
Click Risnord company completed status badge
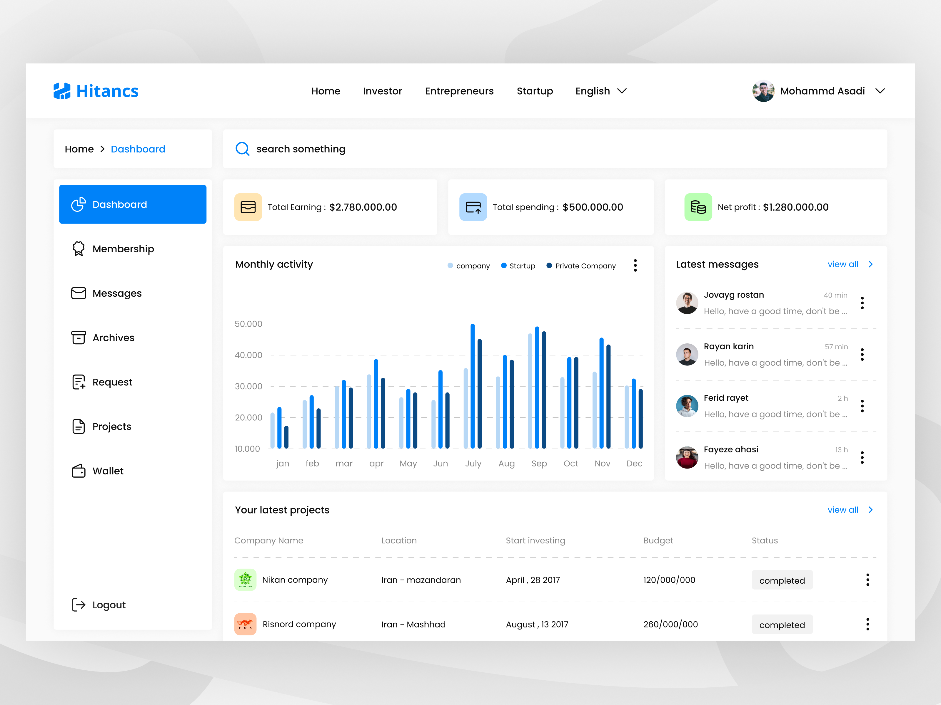pyautogui.click(x=782, y=625)
